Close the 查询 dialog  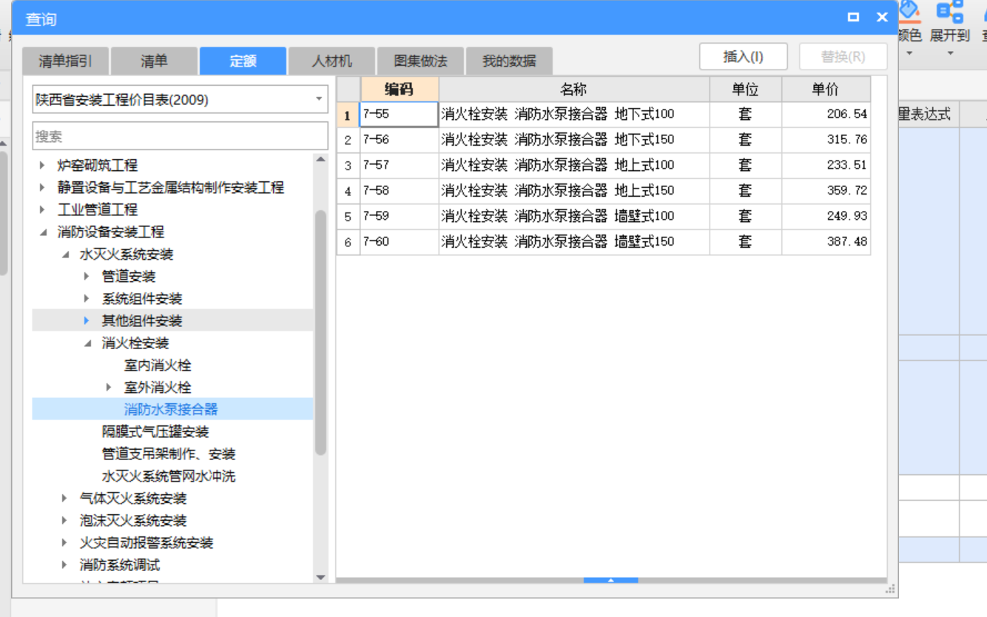[882, 17]
